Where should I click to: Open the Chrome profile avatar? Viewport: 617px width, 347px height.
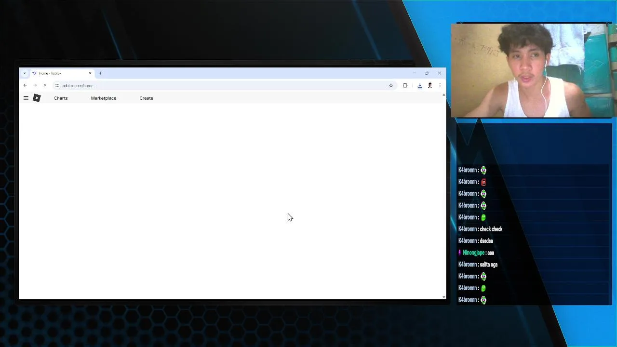click(x=430, y=85)
